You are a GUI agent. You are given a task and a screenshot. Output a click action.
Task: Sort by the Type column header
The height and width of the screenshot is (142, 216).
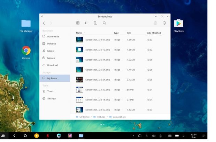click(x=116, y=33)
